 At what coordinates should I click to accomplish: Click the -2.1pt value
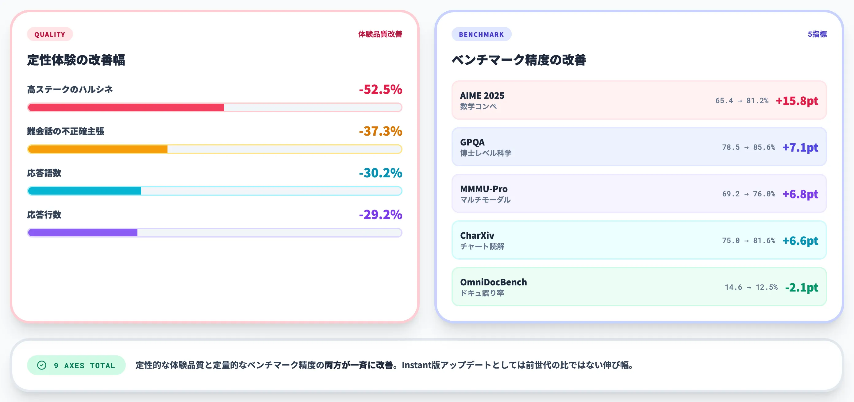[x=801, y=287]
